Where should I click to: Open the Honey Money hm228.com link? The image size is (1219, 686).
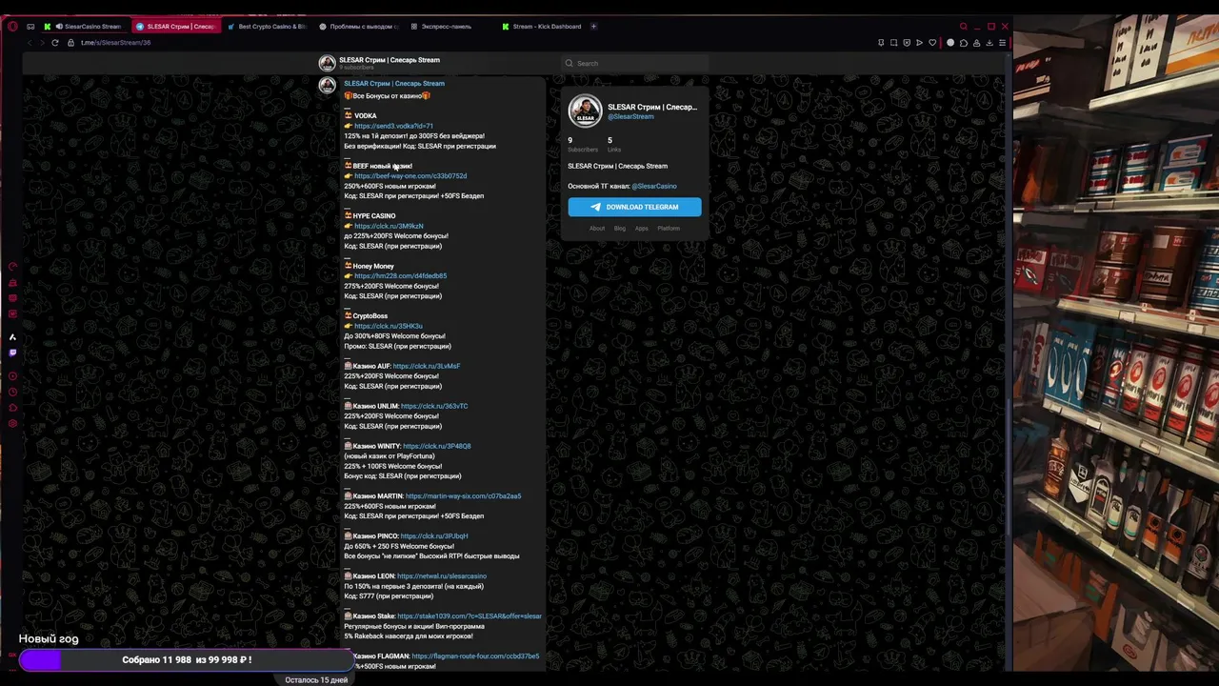[400, 276]
